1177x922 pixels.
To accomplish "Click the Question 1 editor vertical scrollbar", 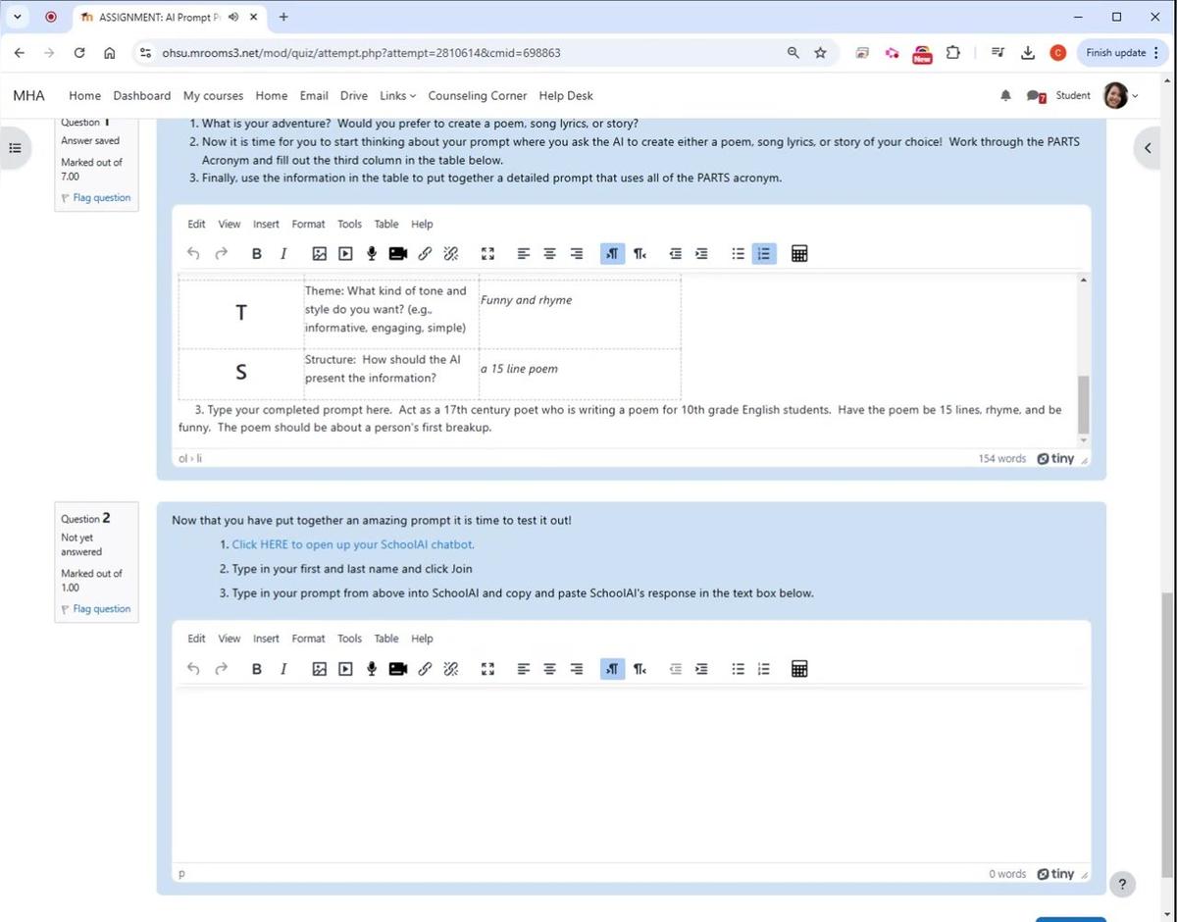I will pyautogui.click(x=1083, y=402).
